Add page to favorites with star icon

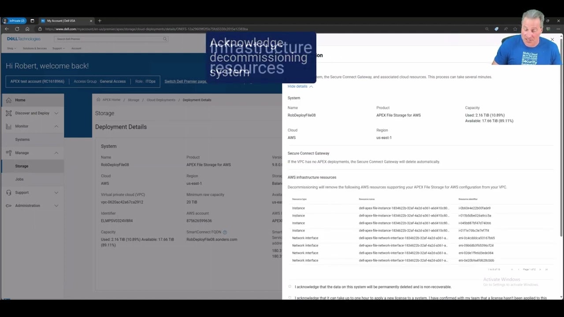pyautogui.click(x=515, y=29)
